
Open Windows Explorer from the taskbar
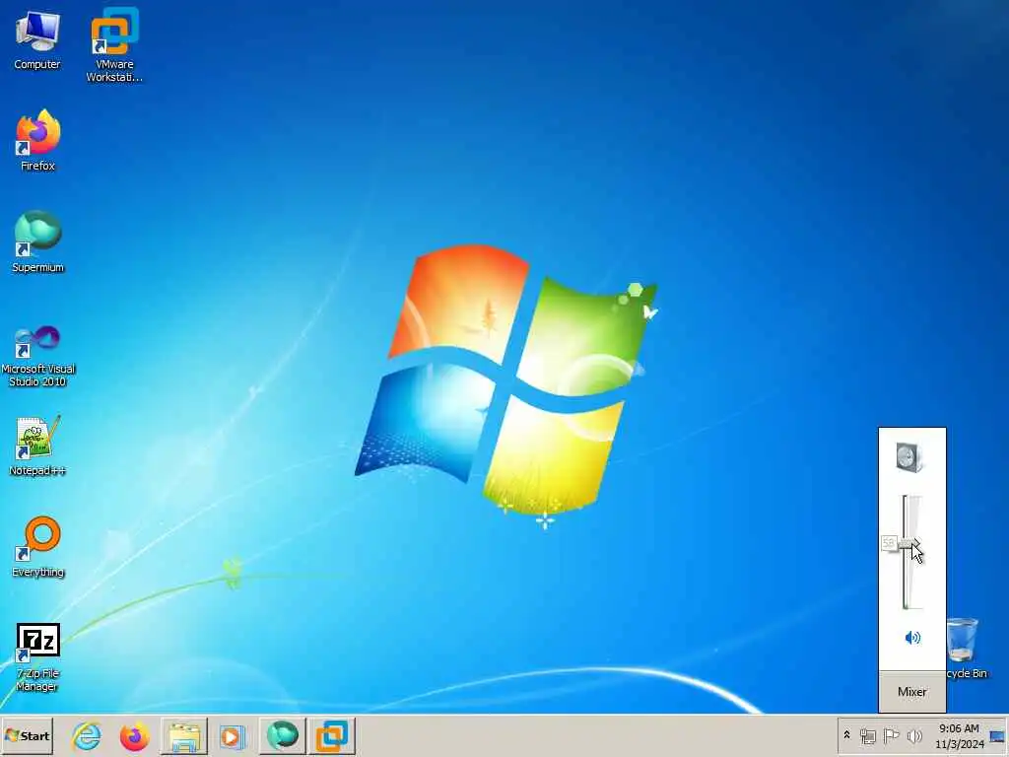184,735
